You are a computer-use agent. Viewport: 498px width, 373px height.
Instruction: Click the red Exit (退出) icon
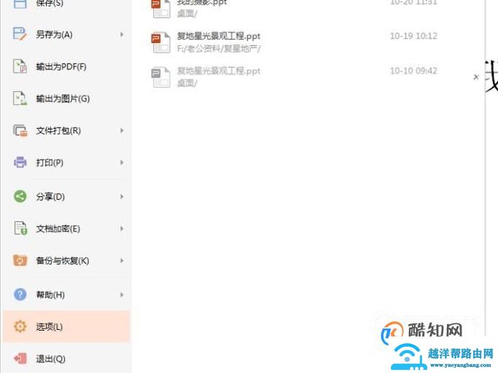point(20,358)
